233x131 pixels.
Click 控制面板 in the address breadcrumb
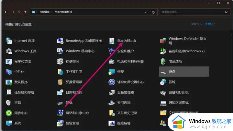point(45,12)
